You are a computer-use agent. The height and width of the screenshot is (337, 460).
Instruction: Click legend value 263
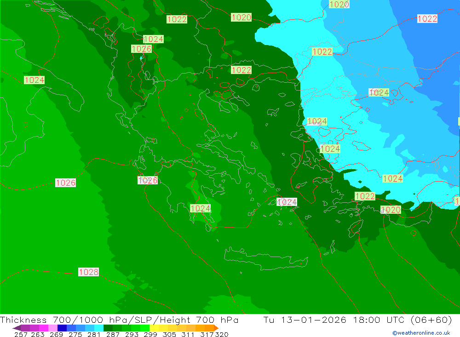click(x=38, y=334)
